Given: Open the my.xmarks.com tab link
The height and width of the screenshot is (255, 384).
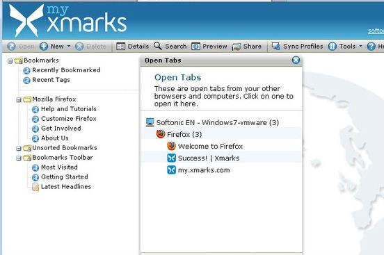Looking at the screenshot, I should (x=204, y=170).
